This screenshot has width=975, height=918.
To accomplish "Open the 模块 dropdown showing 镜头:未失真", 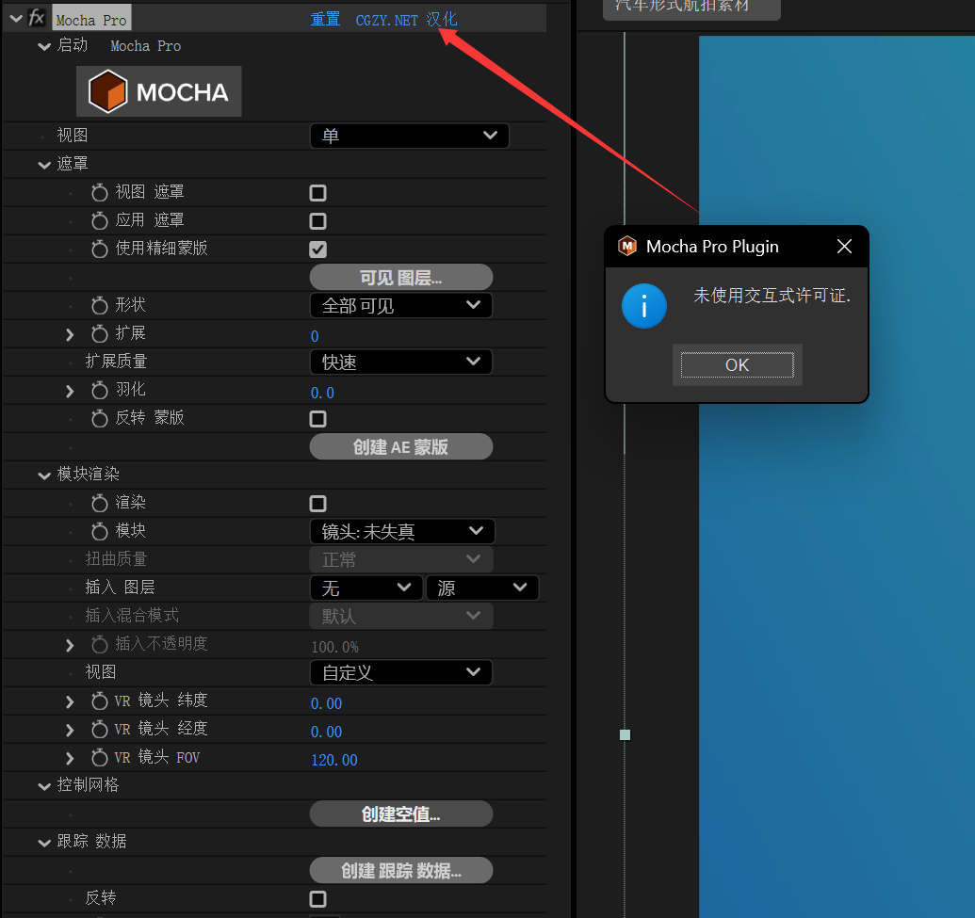I will click(401, 531).
